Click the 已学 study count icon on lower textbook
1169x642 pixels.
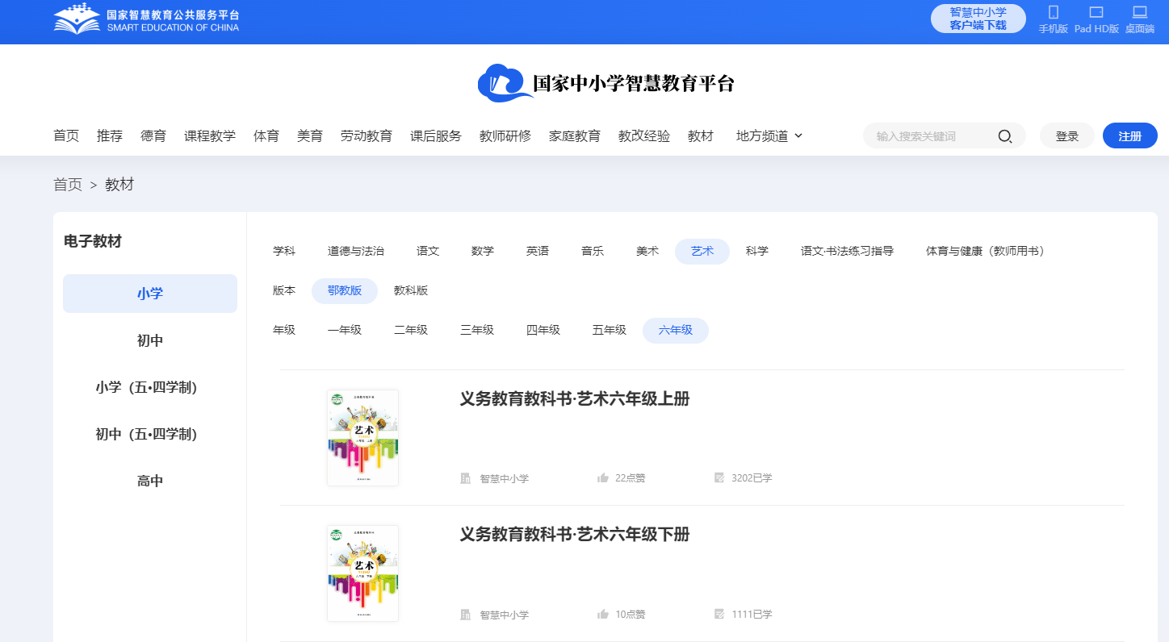(x=719, y=614)
